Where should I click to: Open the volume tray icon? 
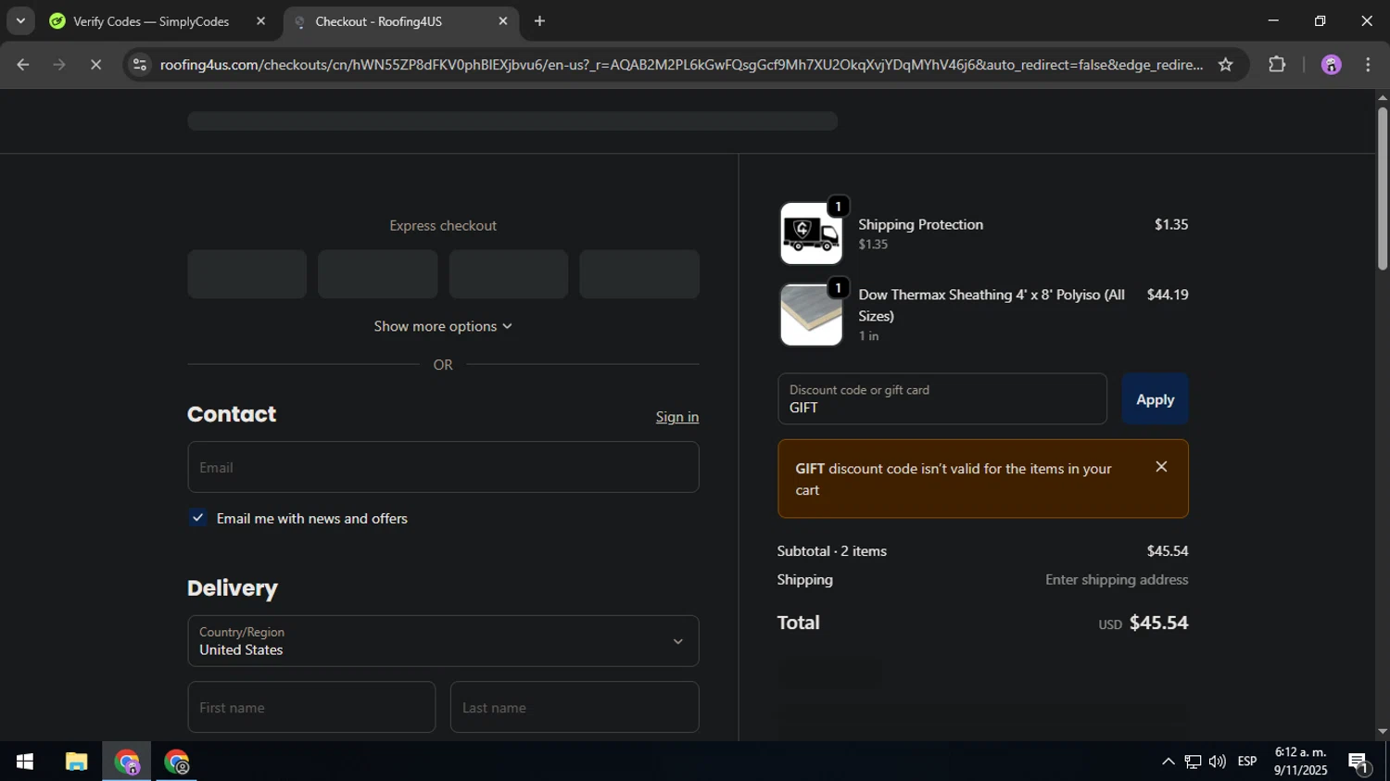click(x=1218, y=762)
